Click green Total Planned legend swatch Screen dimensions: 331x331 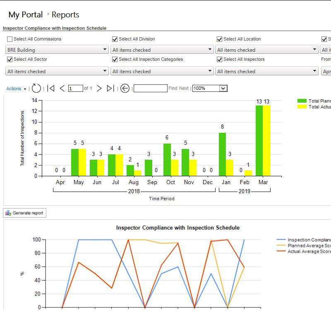[x=302, y=101]
